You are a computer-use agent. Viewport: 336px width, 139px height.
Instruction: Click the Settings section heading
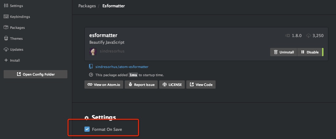click(x=104, y=117)
